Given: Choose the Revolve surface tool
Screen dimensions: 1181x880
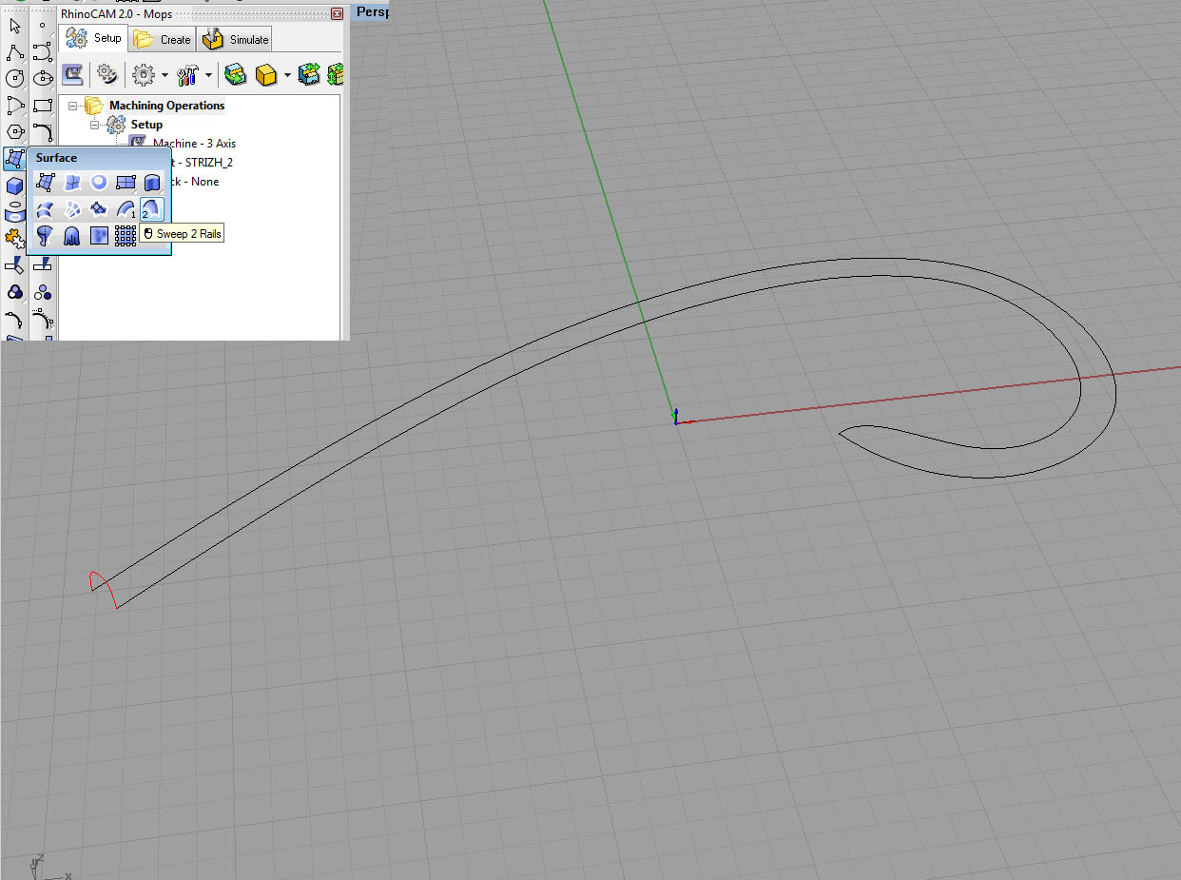Looking at the screenshot, I should coord(45,236).
